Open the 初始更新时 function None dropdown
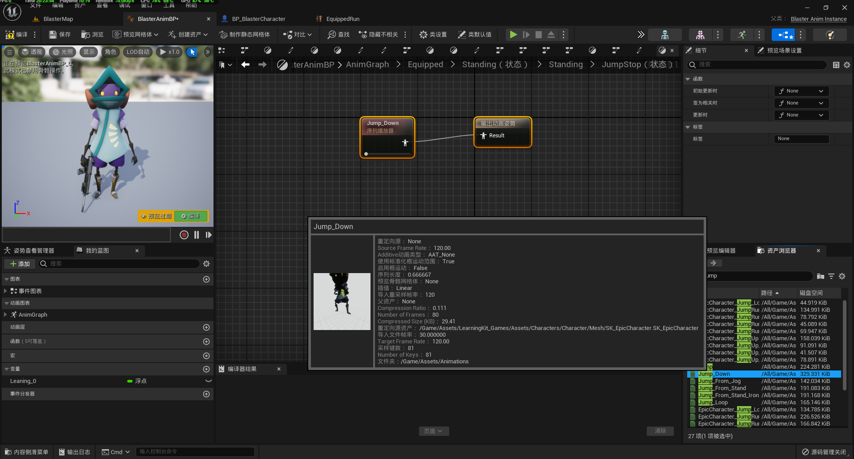Viewport: 854px width, 459px height. 802,91
